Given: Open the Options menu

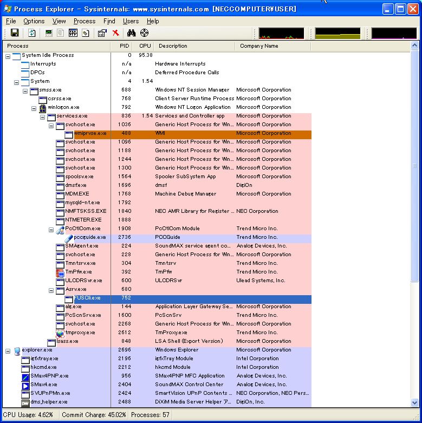Looking at the screenshot, I should click(x=34, y=21).
